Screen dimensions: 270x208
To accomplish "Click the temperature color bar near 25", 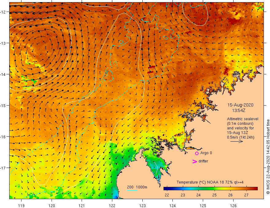I will point(214,189).
